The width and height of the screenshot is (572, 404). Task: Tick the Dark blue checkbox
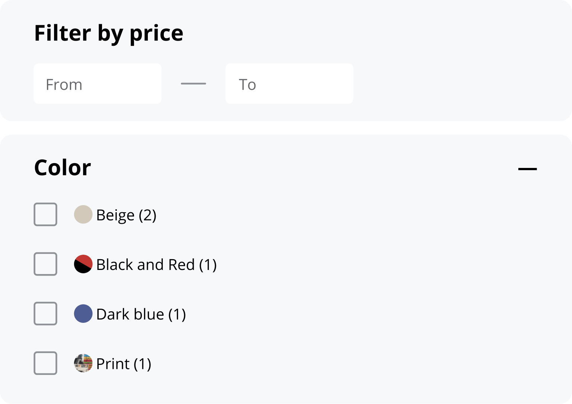click(45, 314)
